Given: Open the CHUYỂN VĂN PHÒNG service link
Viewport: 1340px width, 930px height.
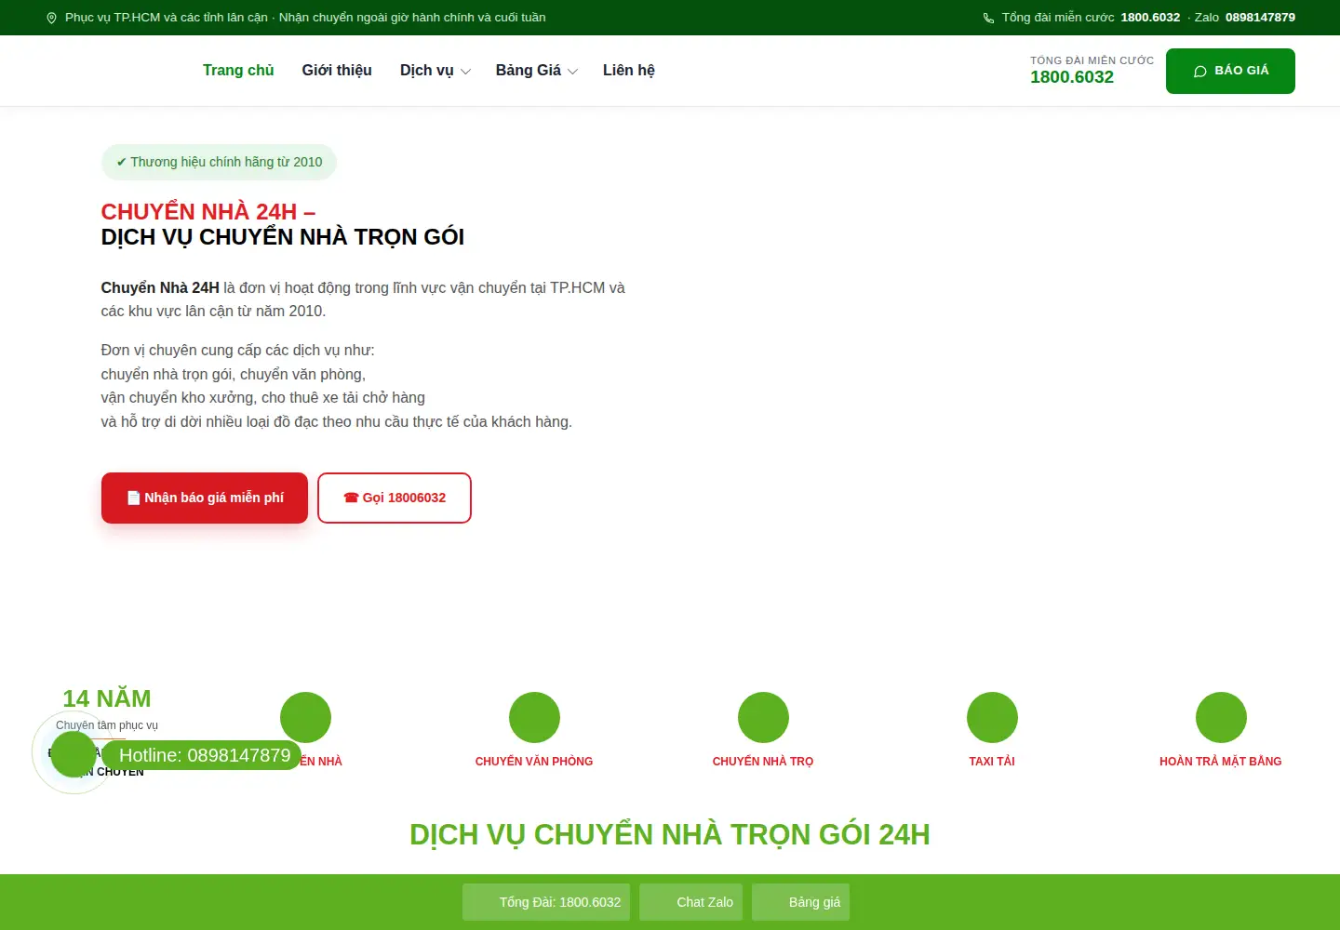Looking at the screenshot, I should point(534,762).
